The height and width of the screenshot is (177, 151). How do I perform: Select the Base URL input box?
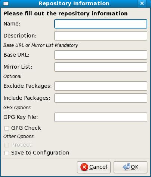101,55
